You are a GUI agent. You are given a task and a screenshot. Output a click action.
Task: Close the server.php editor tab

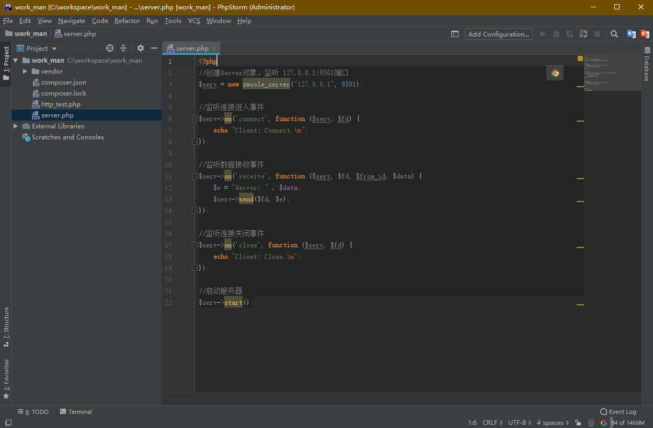click(x=214, y=48)
